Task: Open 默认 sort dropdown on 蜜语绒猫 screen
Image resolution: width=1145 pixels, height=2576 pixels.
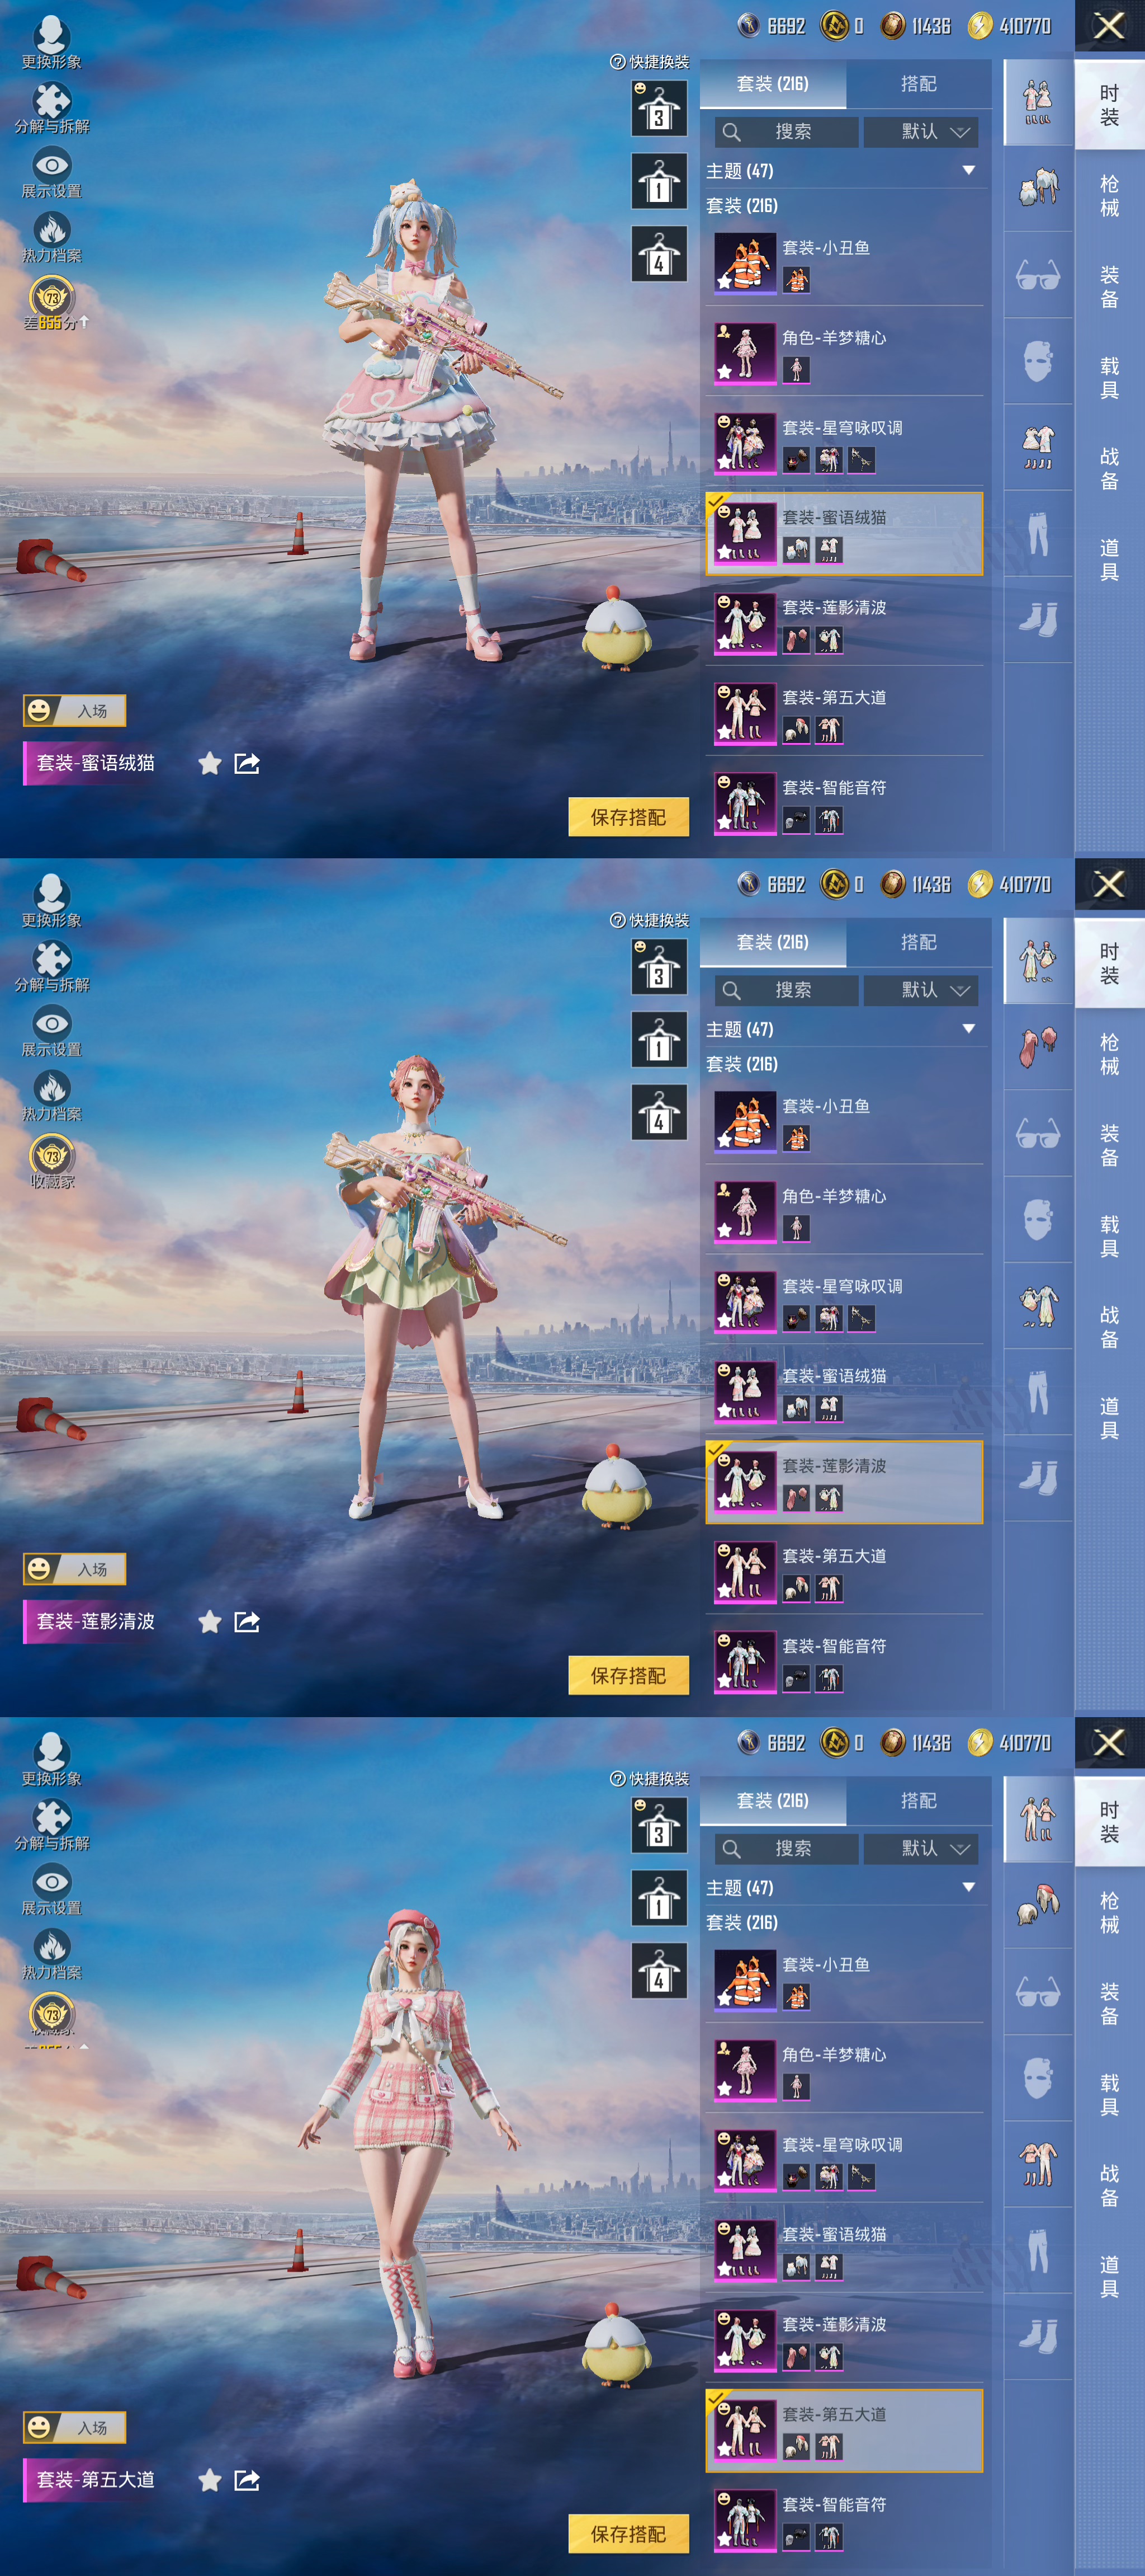Action: [921, 132]
